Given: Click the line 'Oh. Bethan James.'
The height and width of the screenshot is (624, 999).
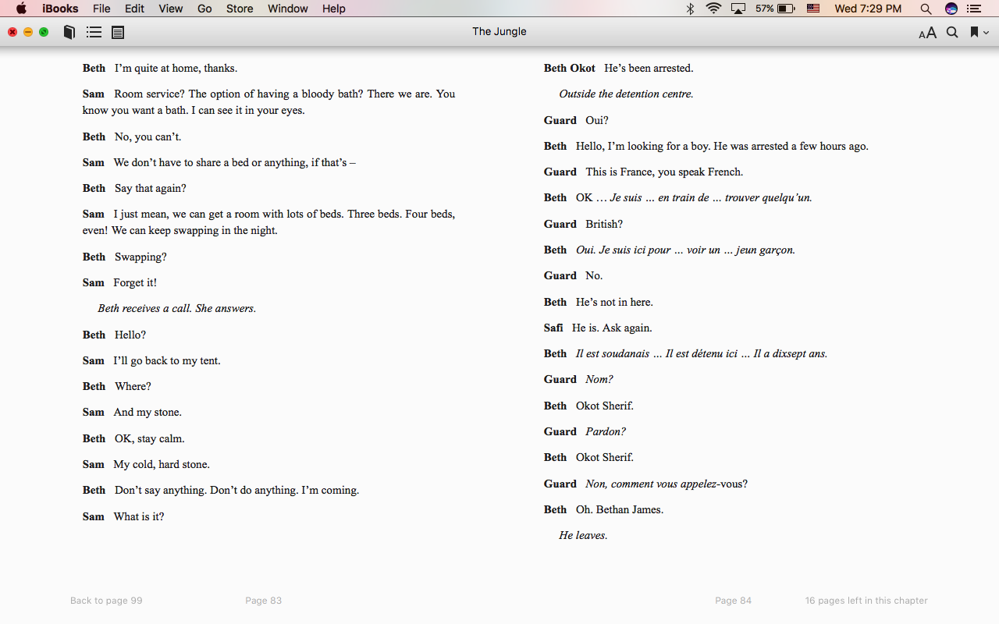Looking at the screenshot, I should pos(620,510).
